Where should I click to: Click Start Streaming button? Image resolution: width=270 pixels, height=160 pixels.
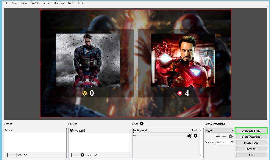coord(251,130)
